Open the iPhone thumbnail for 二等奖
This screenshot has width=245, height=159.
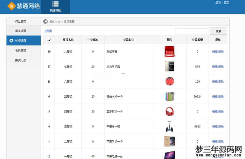pyautogui.click(x=170, y=141)
